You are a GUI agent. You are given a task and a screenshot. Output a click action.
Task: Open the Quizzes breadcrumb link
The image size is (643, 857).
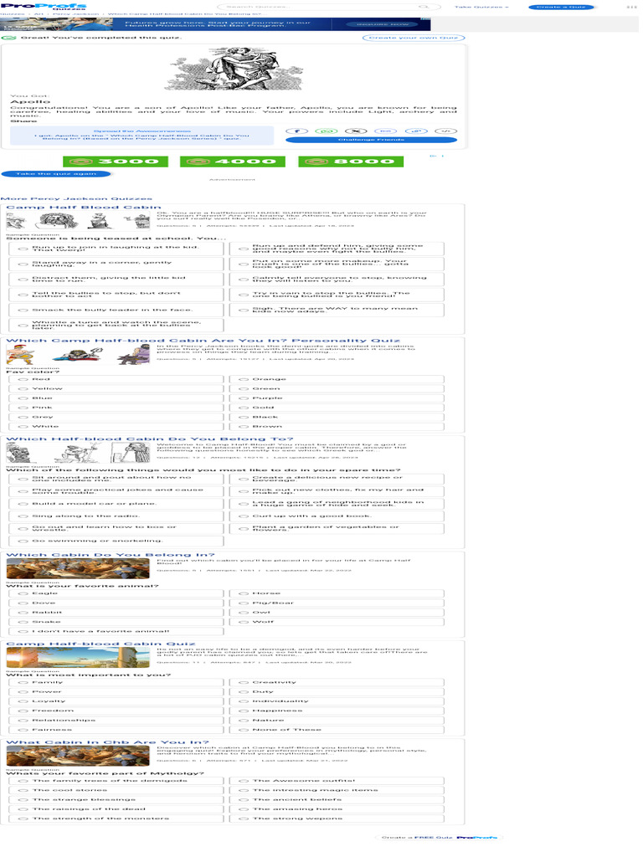(x=12, y=14)
